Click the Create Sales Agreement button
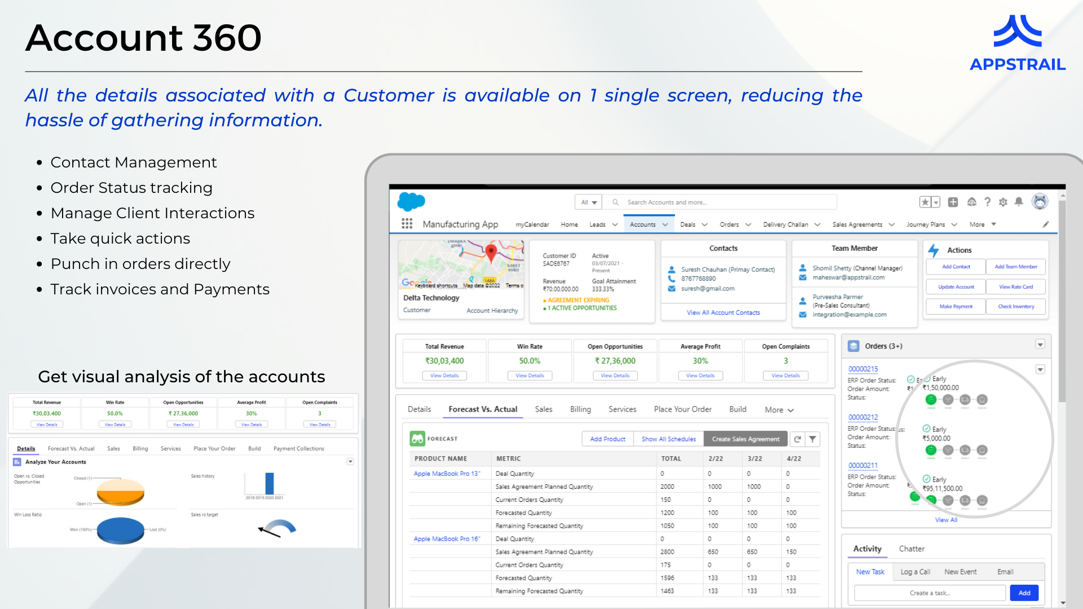Viewport: 1083px width, 609px height. pyautogui.click(x=746, y=439)
